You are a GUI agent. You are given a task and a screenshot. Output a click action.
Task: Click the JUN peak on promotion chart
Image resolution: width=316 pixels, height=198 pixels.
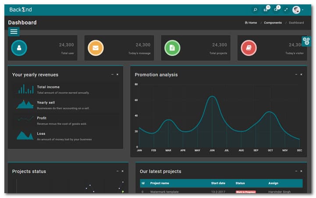coord(212,97)
